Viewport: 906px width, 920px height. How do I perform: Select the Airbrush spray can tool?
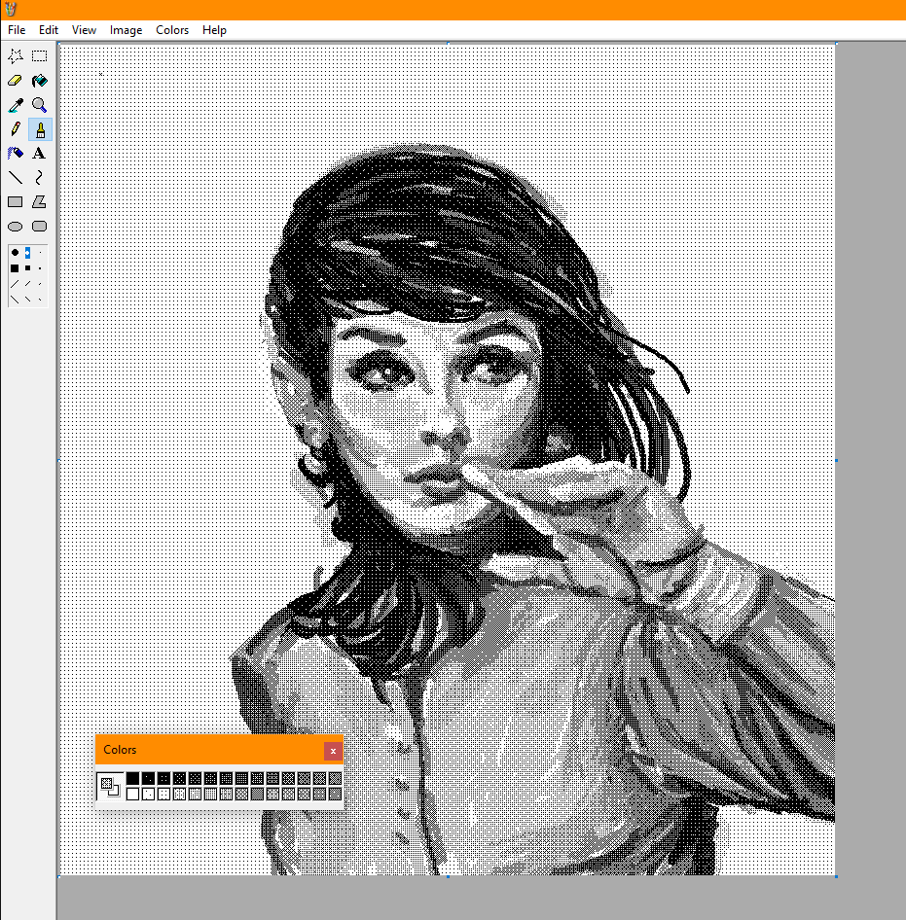16,154
